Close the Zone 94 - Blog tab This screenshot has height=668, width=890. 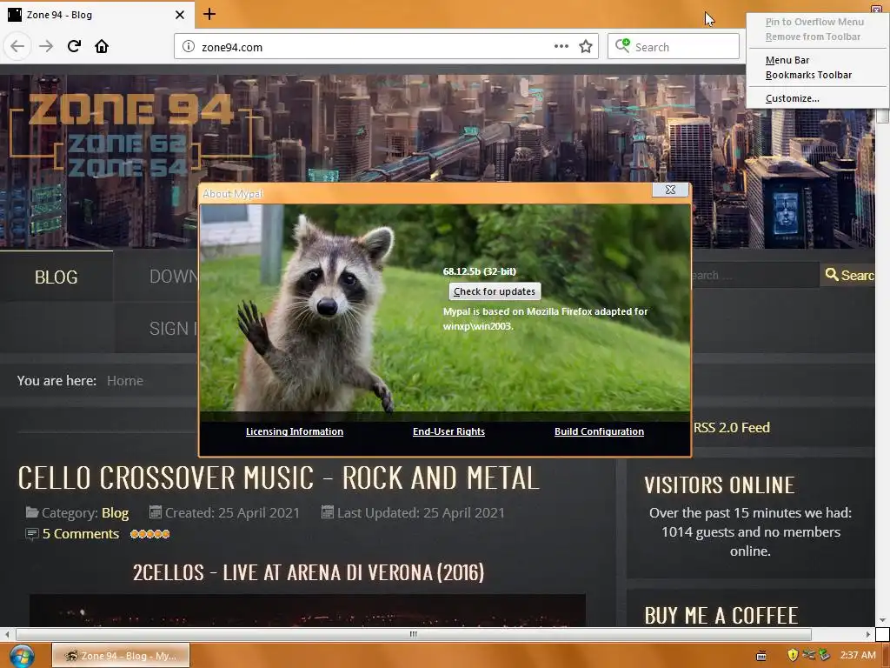click(x=179, y=15)
